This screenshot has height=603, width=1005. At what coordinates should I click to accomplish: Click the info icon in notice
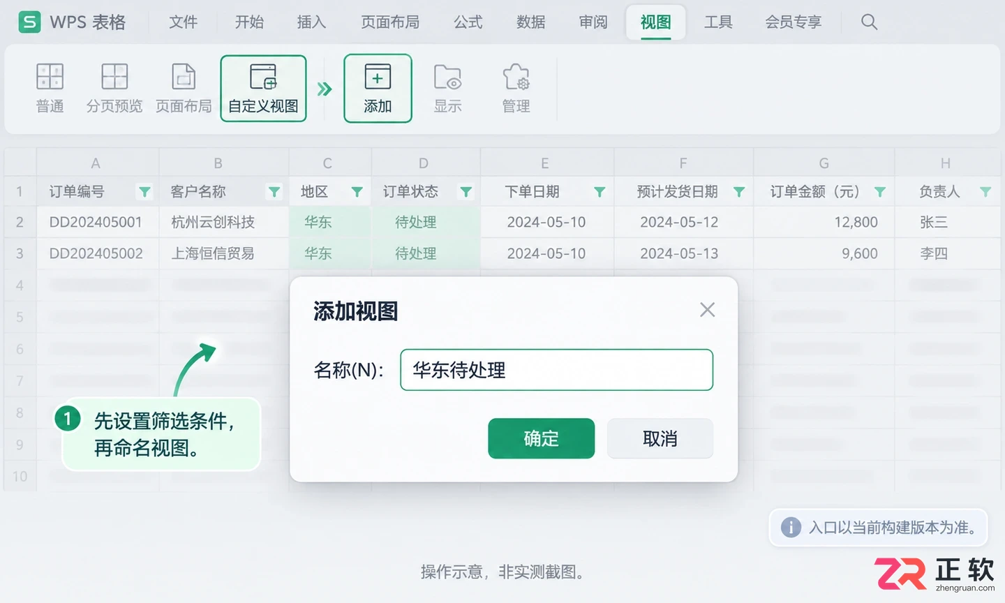click(x=791, y=527)
